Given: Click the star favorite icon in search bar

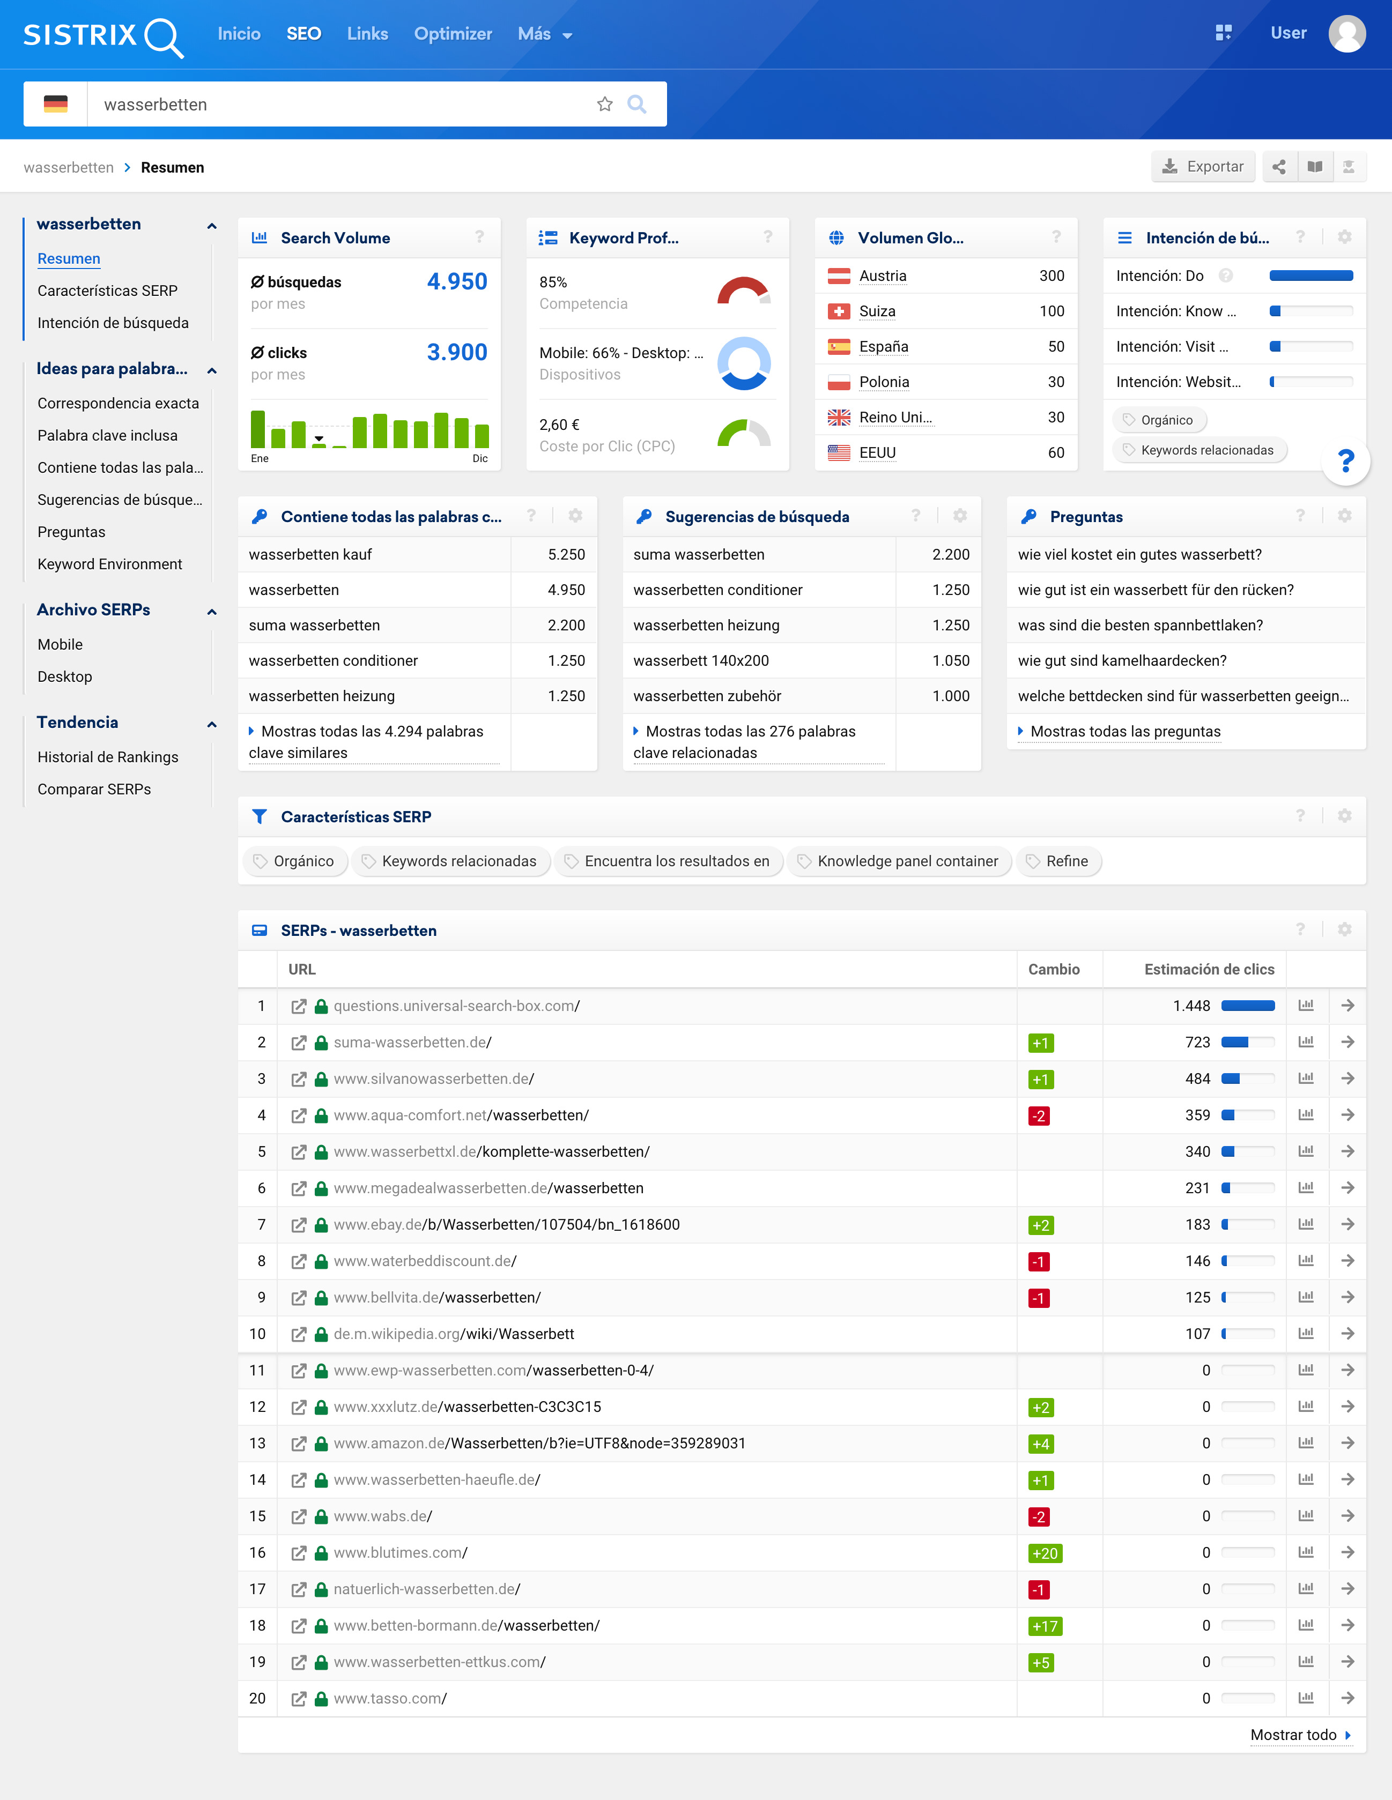Looking at the screenshot, I should tap(604, 104).
